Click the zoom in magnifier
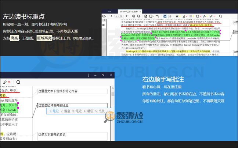The width and height of the screenshot is (238, 148). [134, 16]
